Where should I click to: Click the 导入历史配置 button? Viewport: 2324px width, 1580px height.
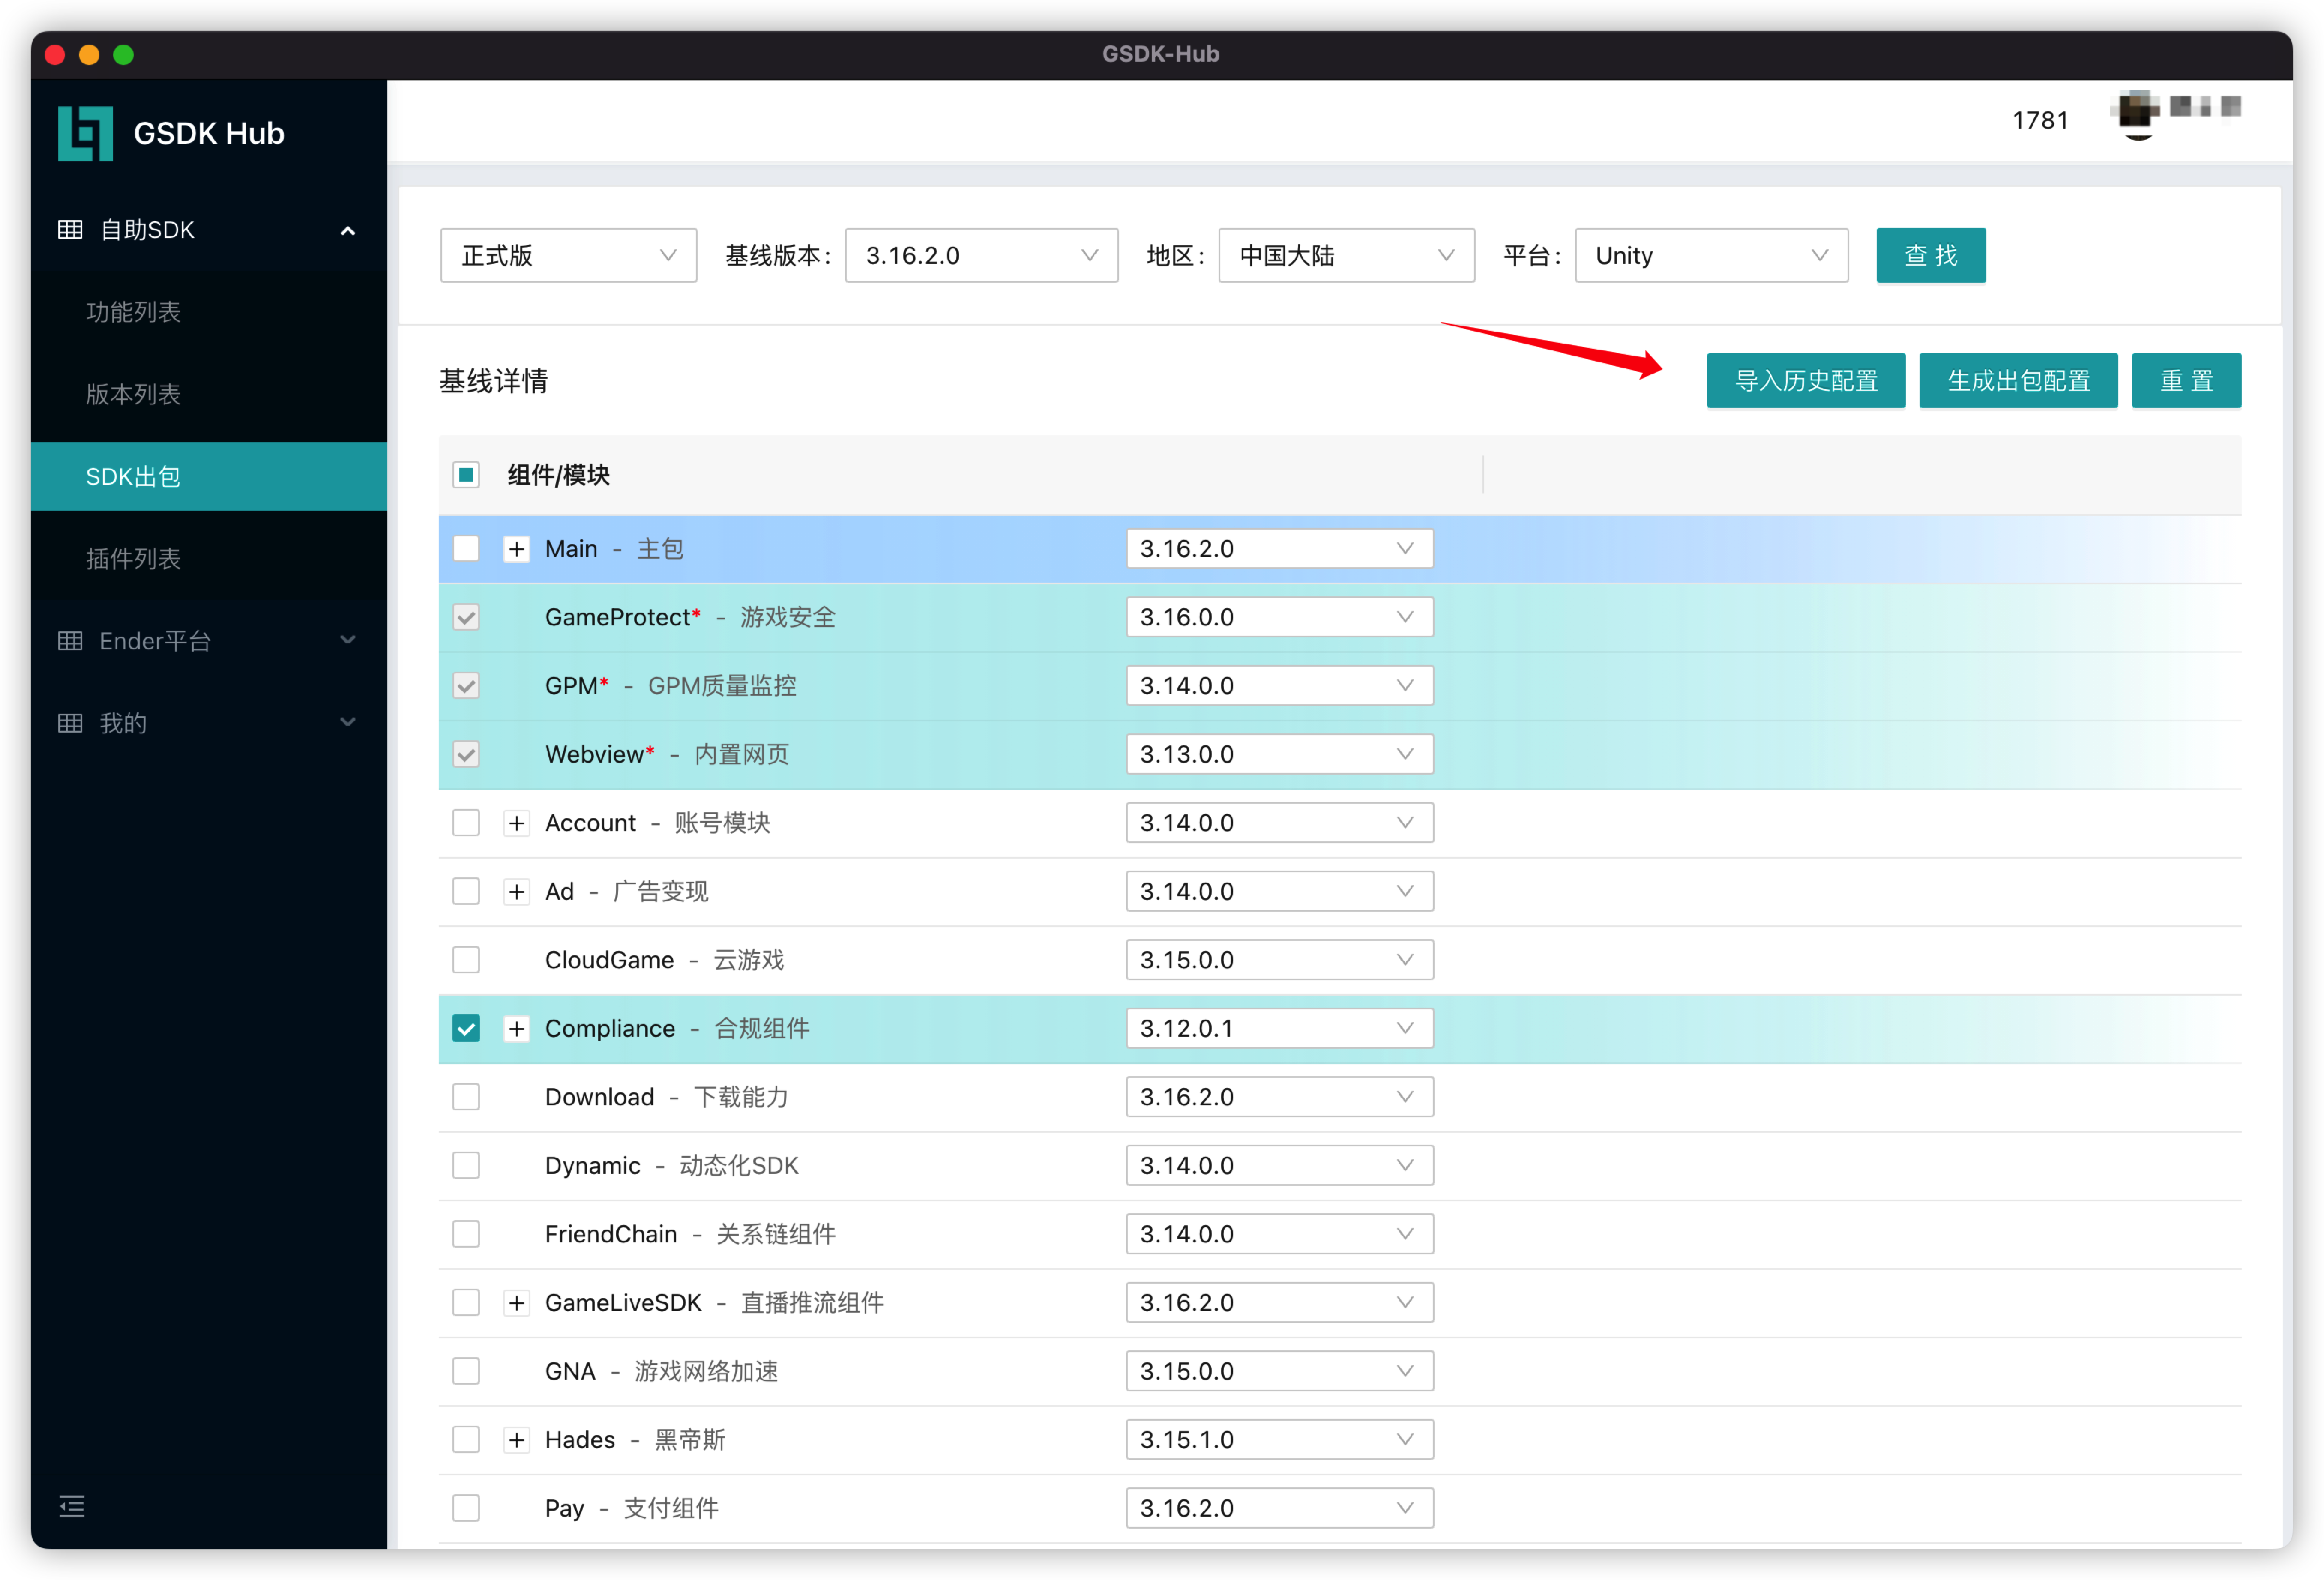click(x=1805, y=380)
